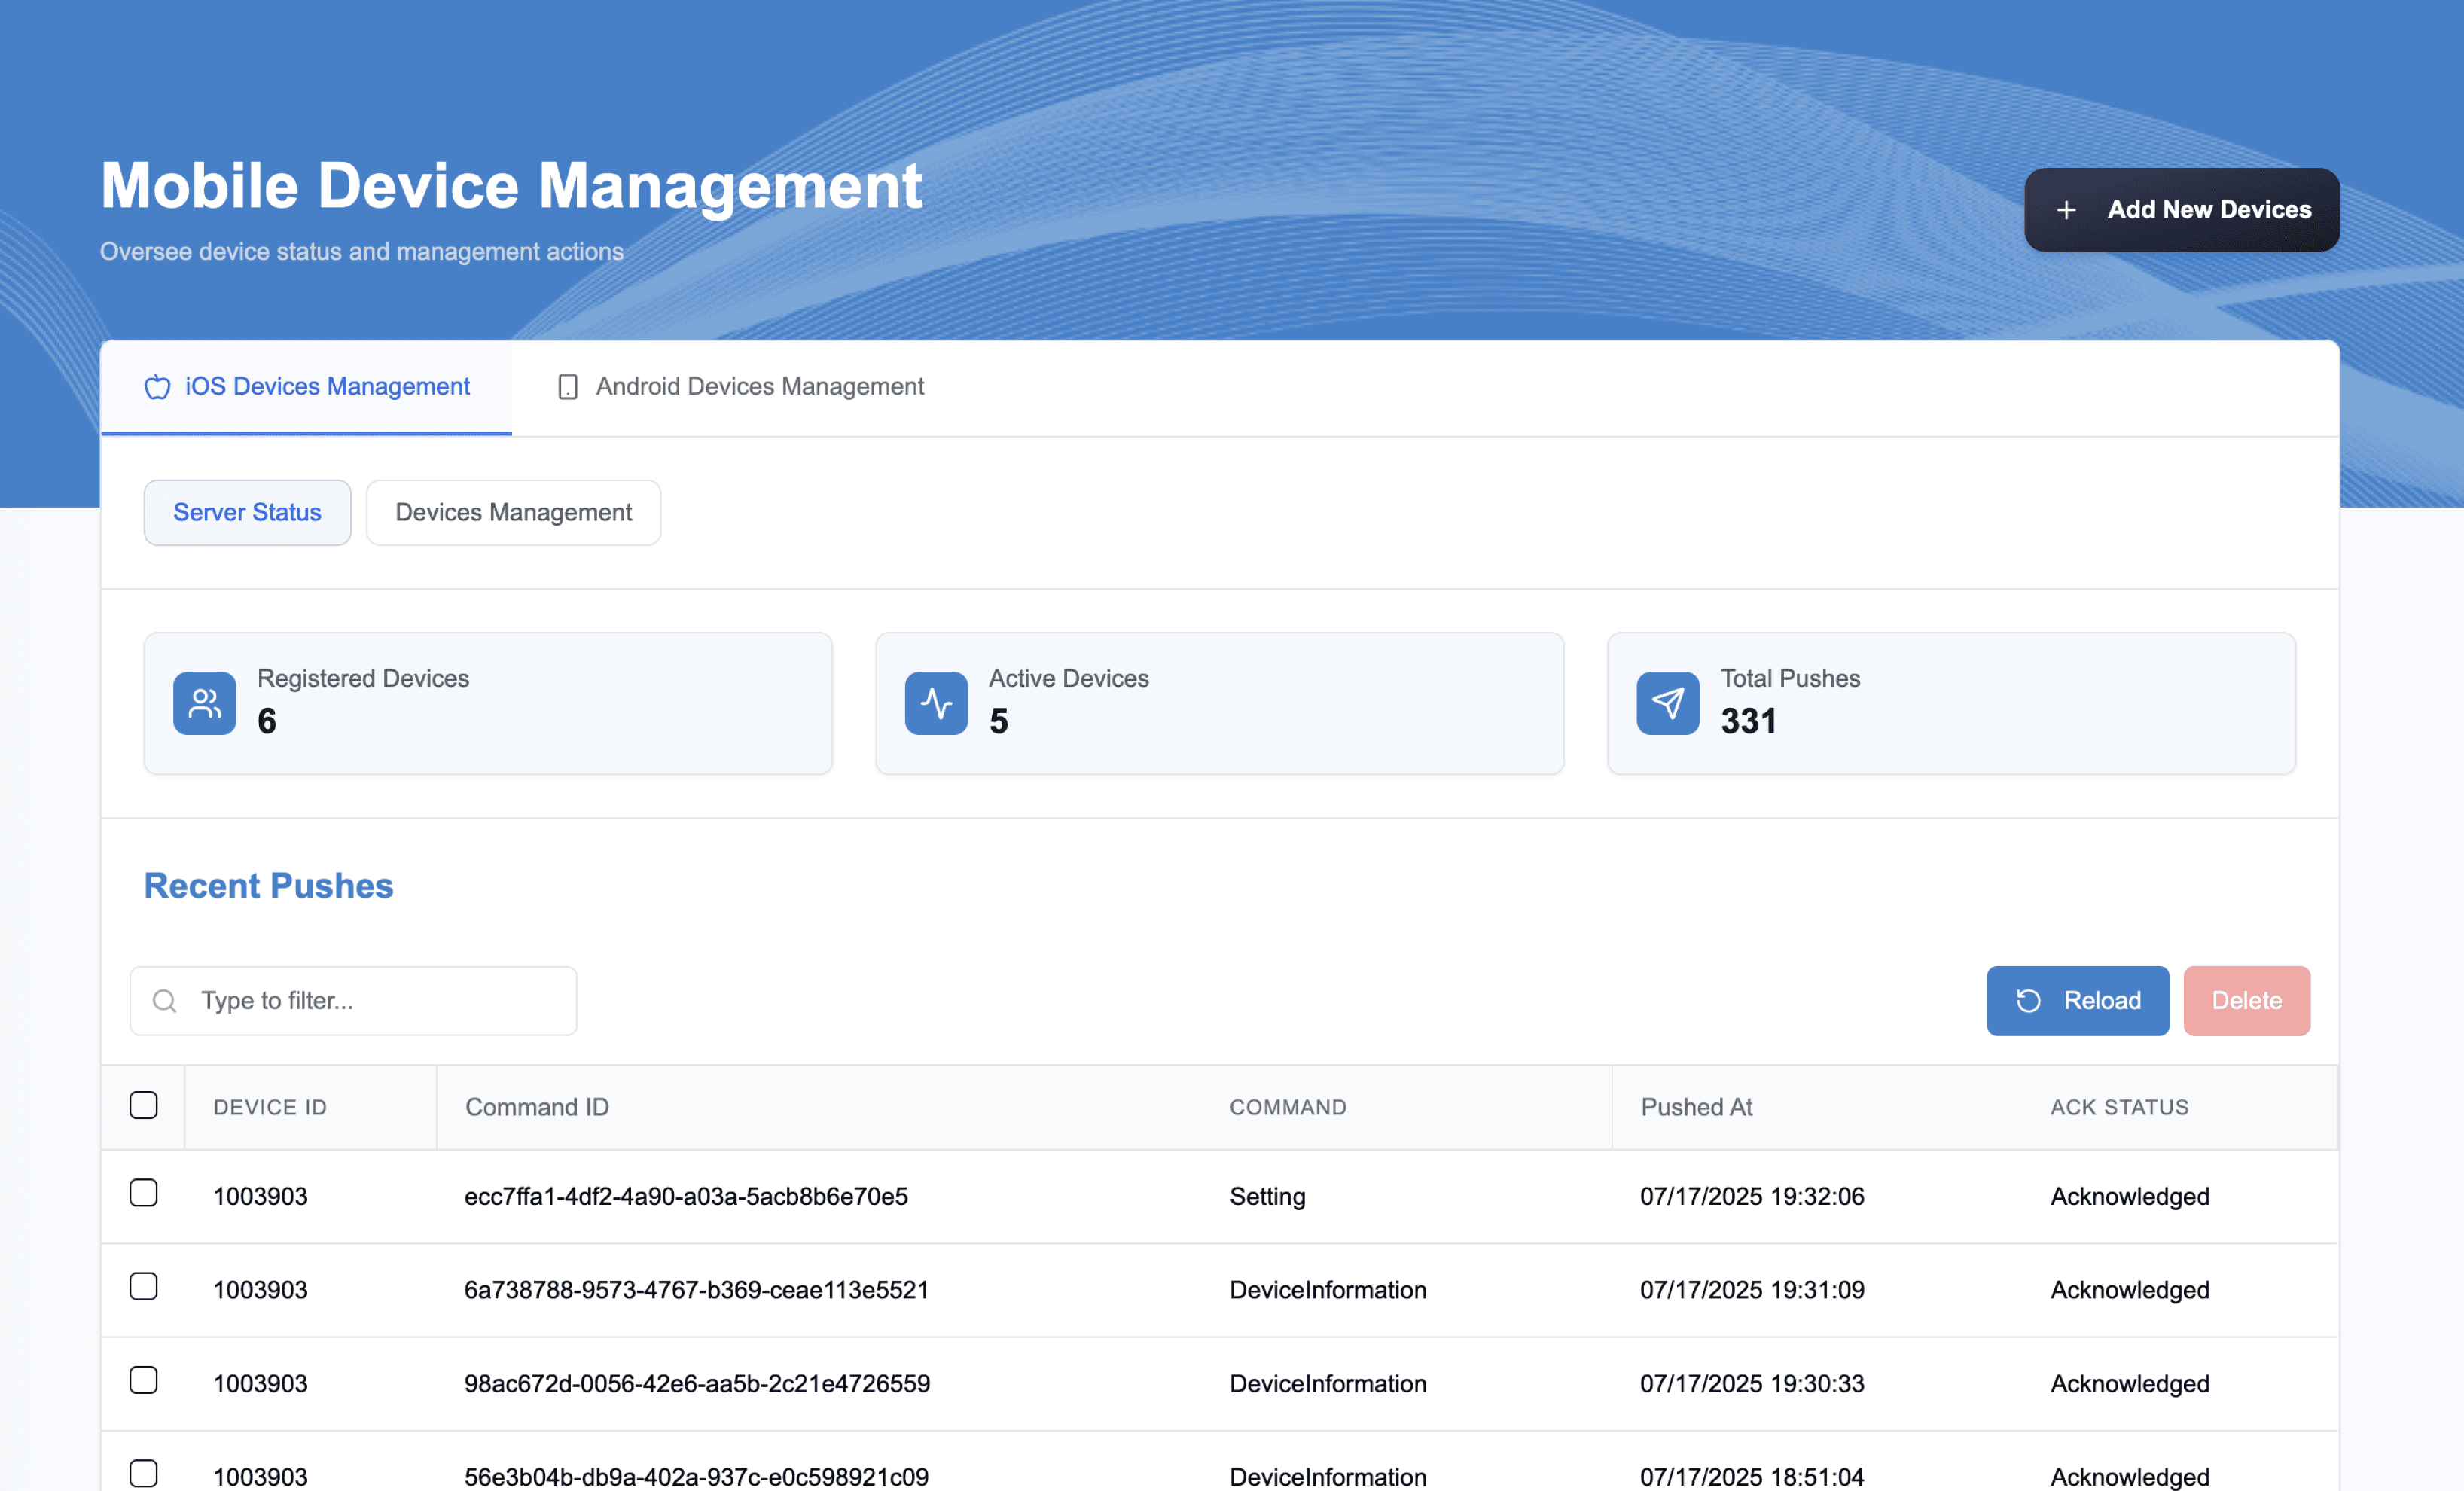Select the Server Status sub-tab
The height and width of the screenshot is (1491, 2464).
247,513
